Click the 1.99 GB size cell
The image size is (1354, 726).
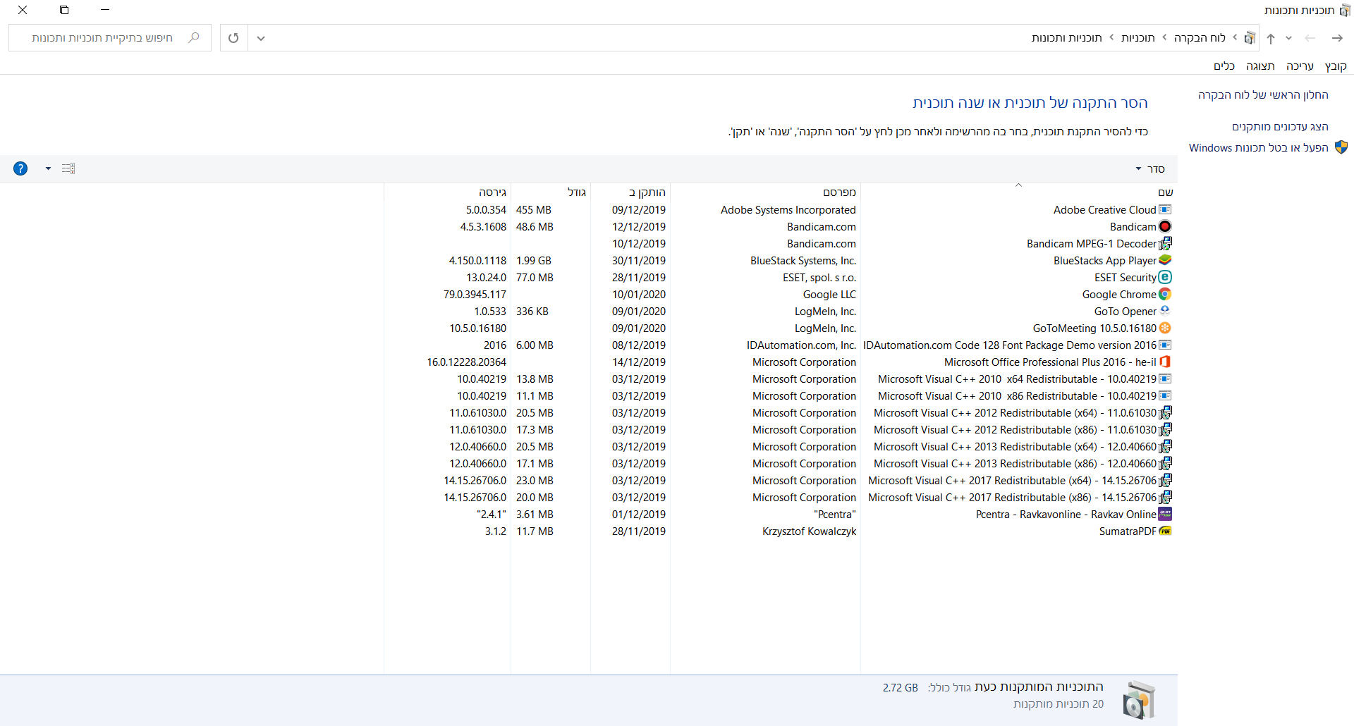[534, 261]
